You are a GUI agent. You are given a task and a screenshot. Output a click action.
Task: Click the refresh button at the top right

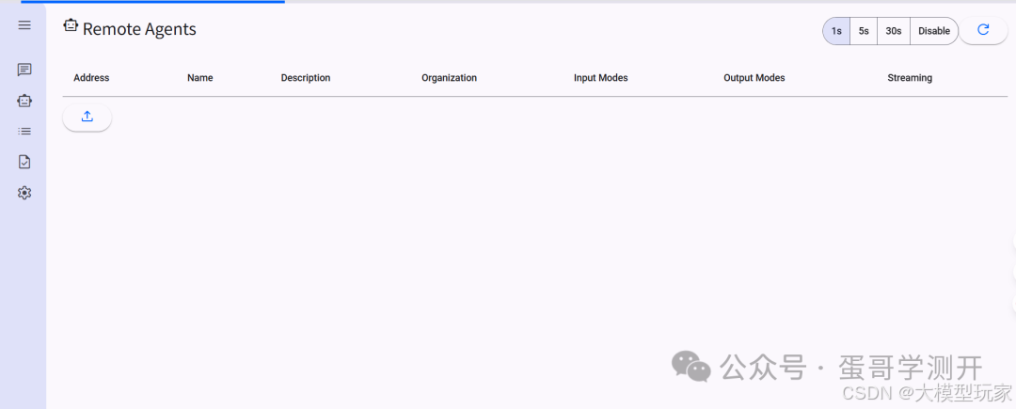coord(983,30)
